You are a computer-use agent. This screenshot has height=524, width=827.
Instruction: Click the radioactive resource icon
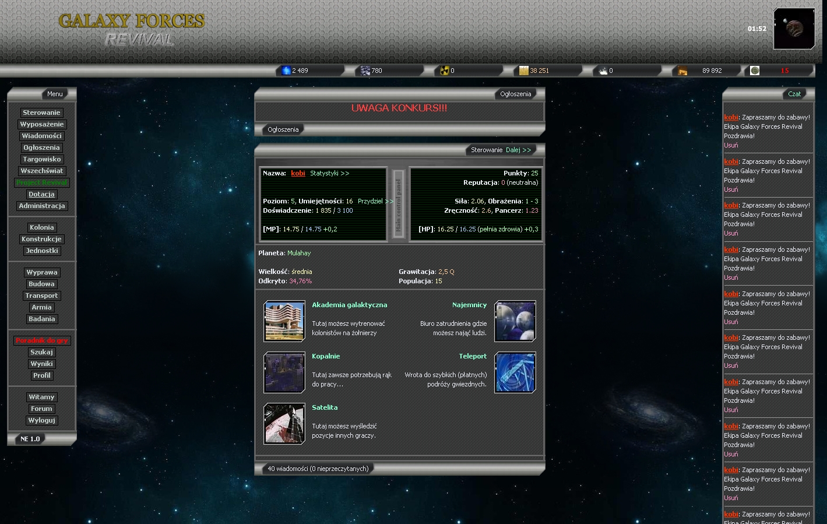[x=445, y=71]
